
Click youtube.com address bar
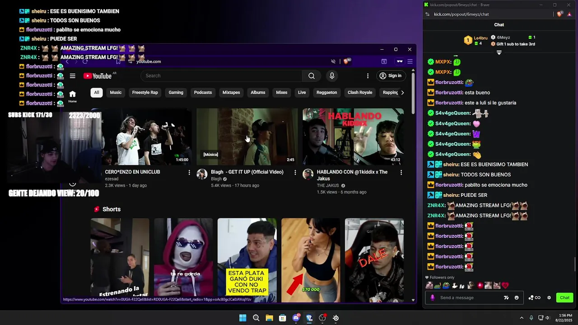149,61
